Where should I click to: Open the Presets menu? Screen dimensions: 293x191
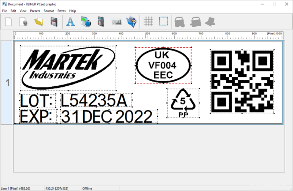coord(35,11)
